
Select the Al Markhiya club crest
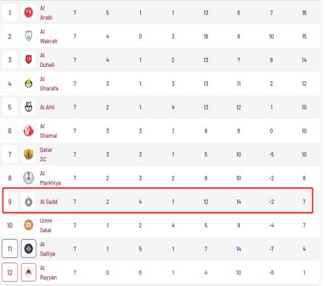29,178
